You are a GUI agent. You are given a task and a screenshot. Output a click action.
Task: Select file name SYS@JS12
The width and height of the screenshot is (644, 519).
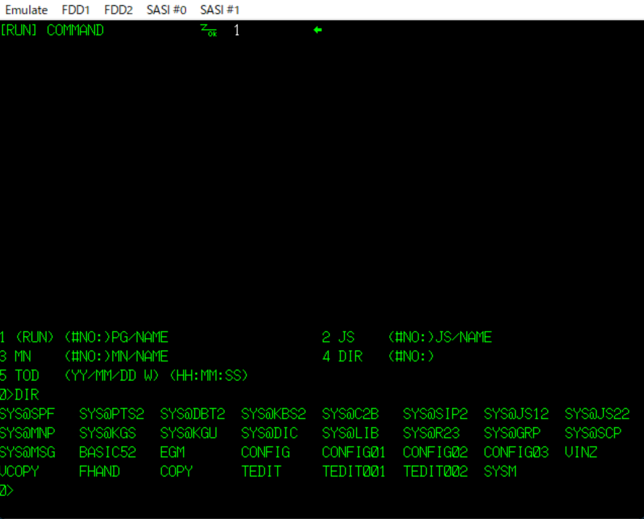click(x=517, y=414)
